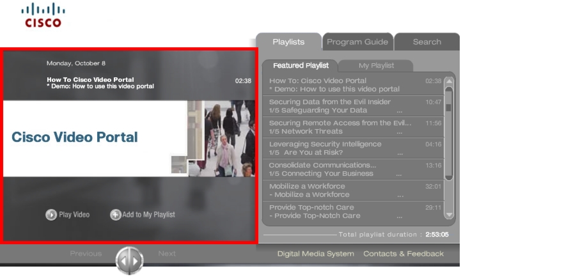The width and height of the screenshot is (571, 280).
Task: Select Consolidate Communications playlist item
Action: point(353,169)
